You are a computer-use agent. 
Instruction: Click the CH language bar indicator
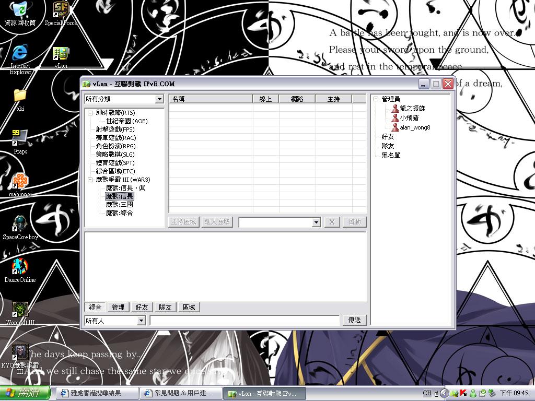(427, 393)
